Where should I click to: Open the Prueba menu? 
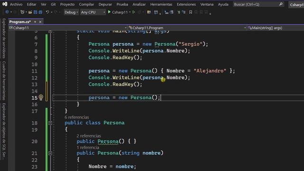[x=122, y=4]
